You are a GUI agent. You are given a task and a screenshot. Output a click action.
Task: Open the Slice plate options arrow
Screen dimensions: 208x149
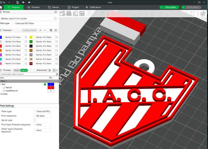pyautogui.click(x=161, y=7)
